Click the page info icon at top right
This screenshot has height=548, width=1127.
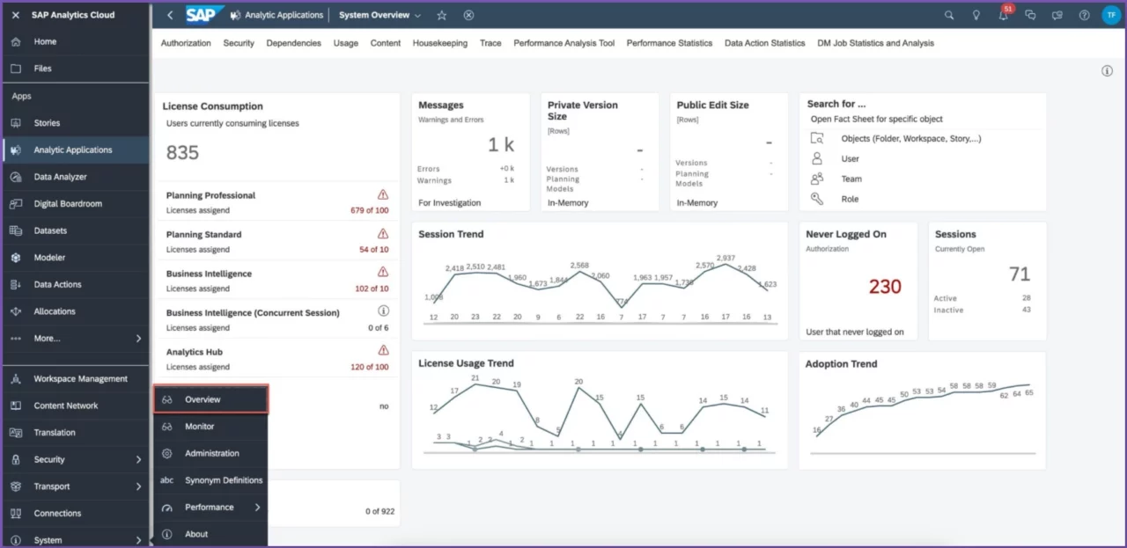click(x=1107, y=71)
